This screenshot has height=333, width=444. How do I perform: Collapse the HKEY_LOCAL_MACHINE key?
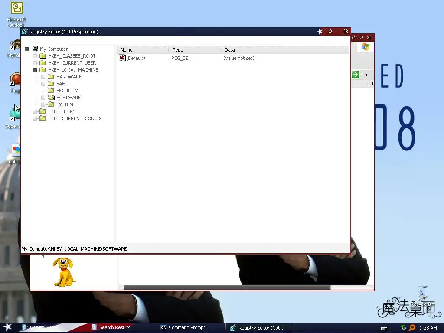click(35, 70)
